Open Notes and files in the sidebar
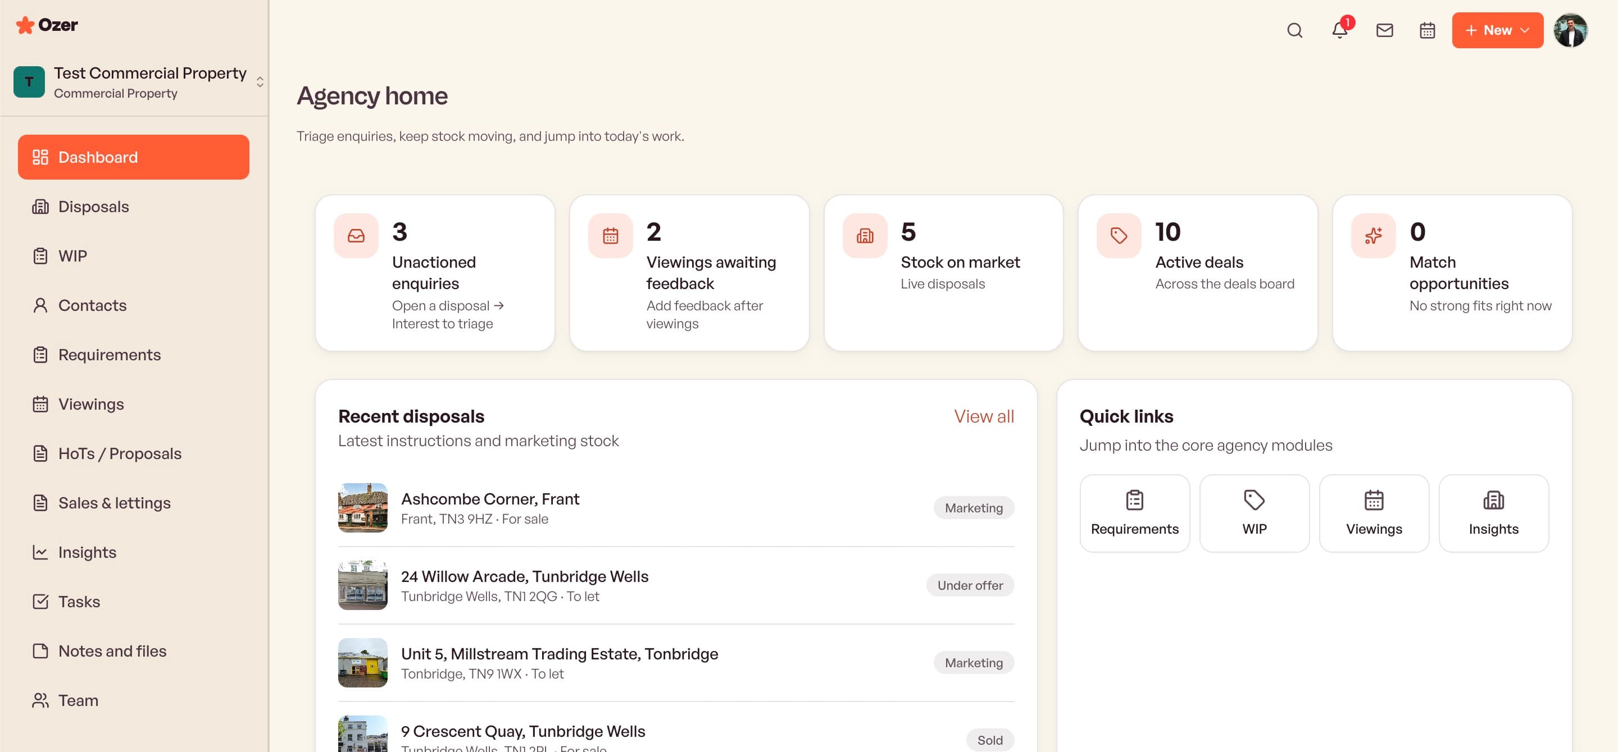This screenshot has height=752, width=1618. point(134,651)
